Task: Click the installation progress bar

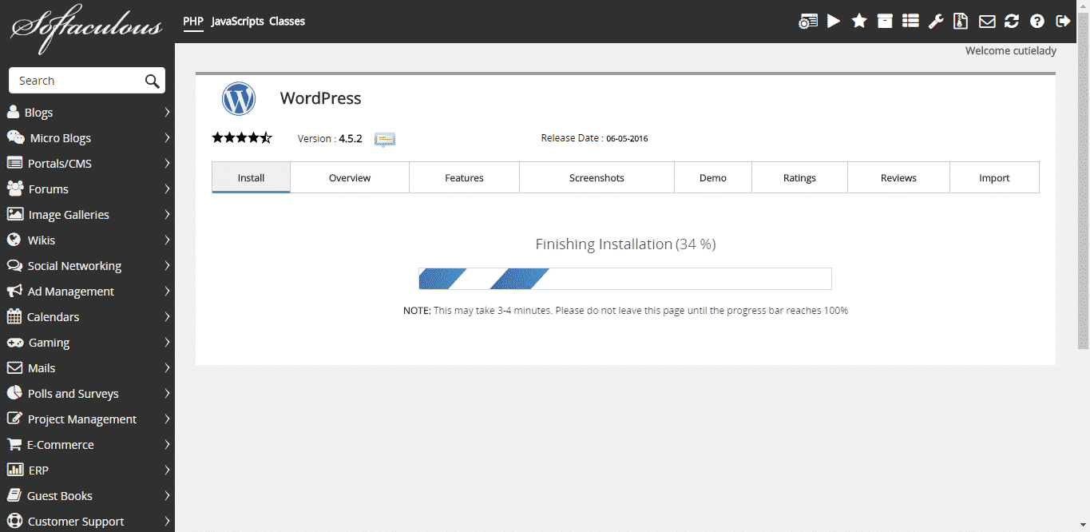Action: coord(625,279)
